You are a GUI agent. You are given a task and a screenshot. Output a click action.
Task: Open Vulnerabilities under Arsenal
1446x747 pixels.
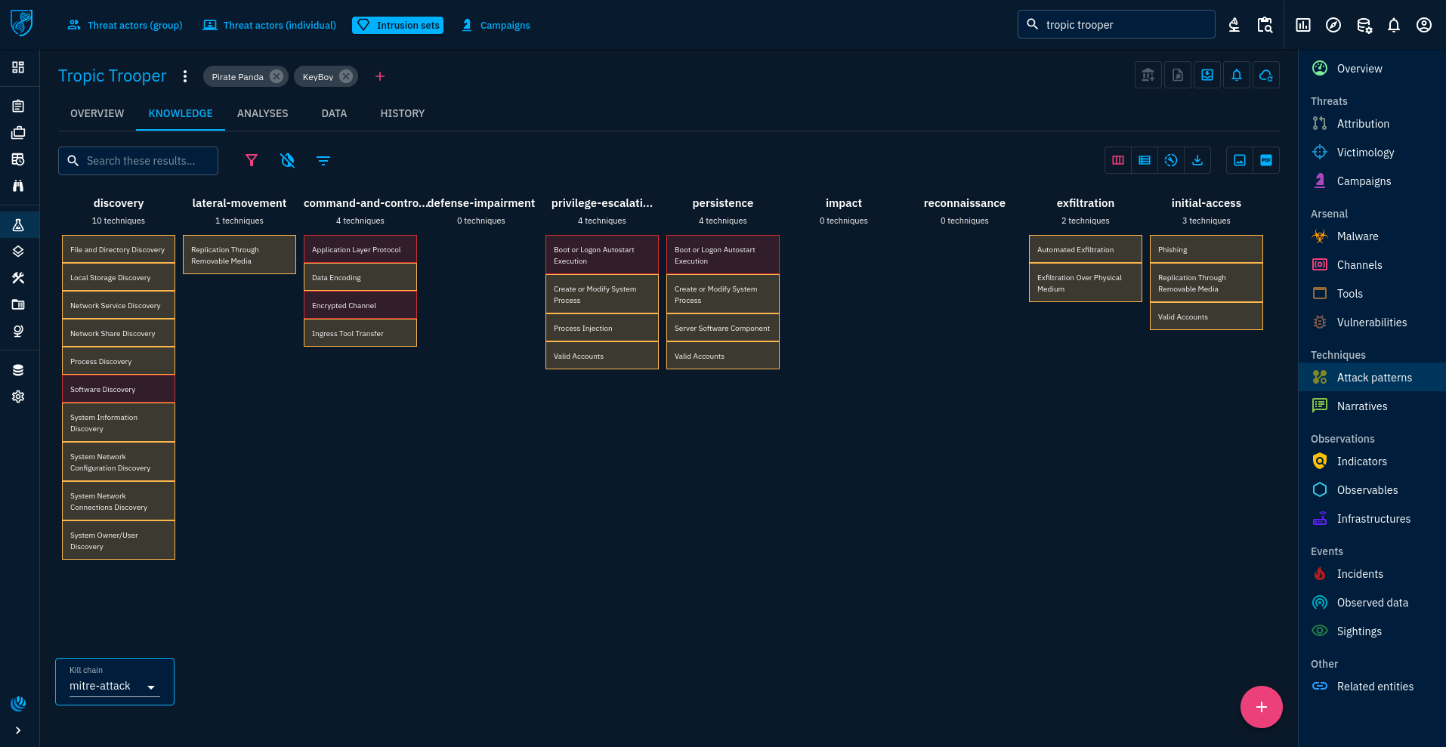(x=1372, y=323)
